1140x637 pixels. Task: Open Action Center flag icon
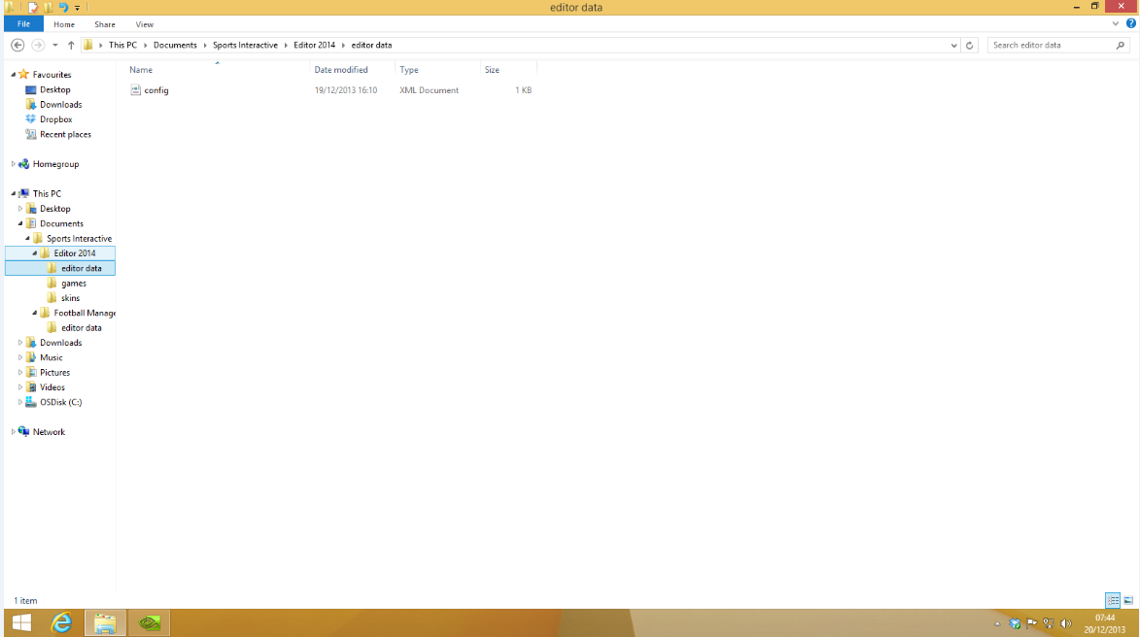point(1031,623)
